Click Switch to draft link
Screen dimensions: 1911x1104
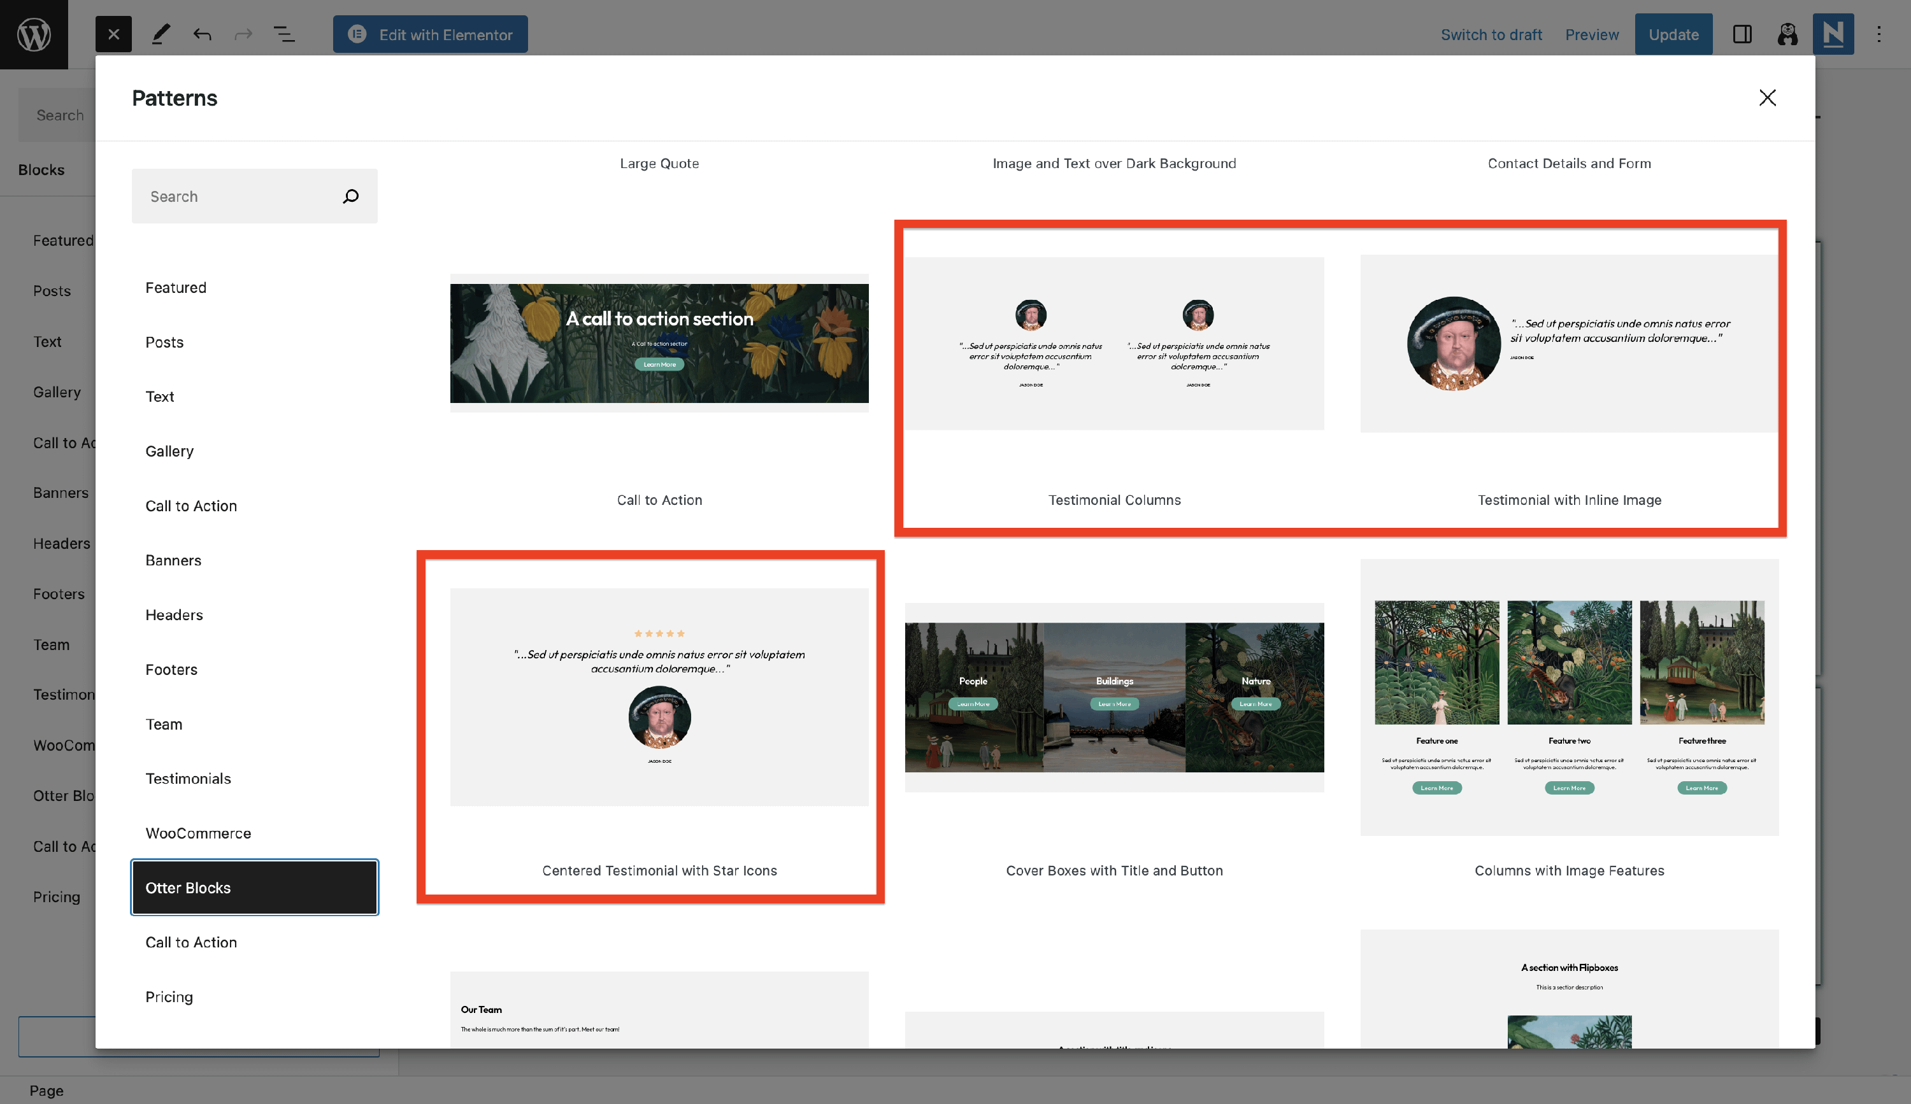click(x=1491, y=34)
